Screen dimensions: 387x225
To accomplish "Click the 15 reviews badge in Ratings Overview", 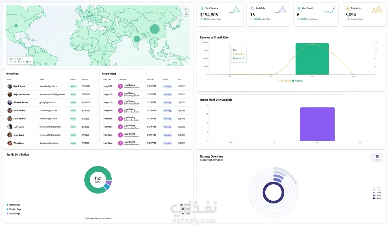I will click(x=377, y=158).
